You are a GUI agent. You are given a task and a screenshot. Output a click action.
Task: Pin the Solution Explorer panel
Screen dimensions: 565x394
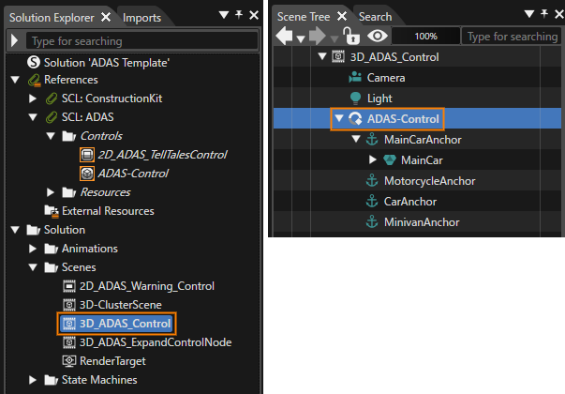[239, 15]
